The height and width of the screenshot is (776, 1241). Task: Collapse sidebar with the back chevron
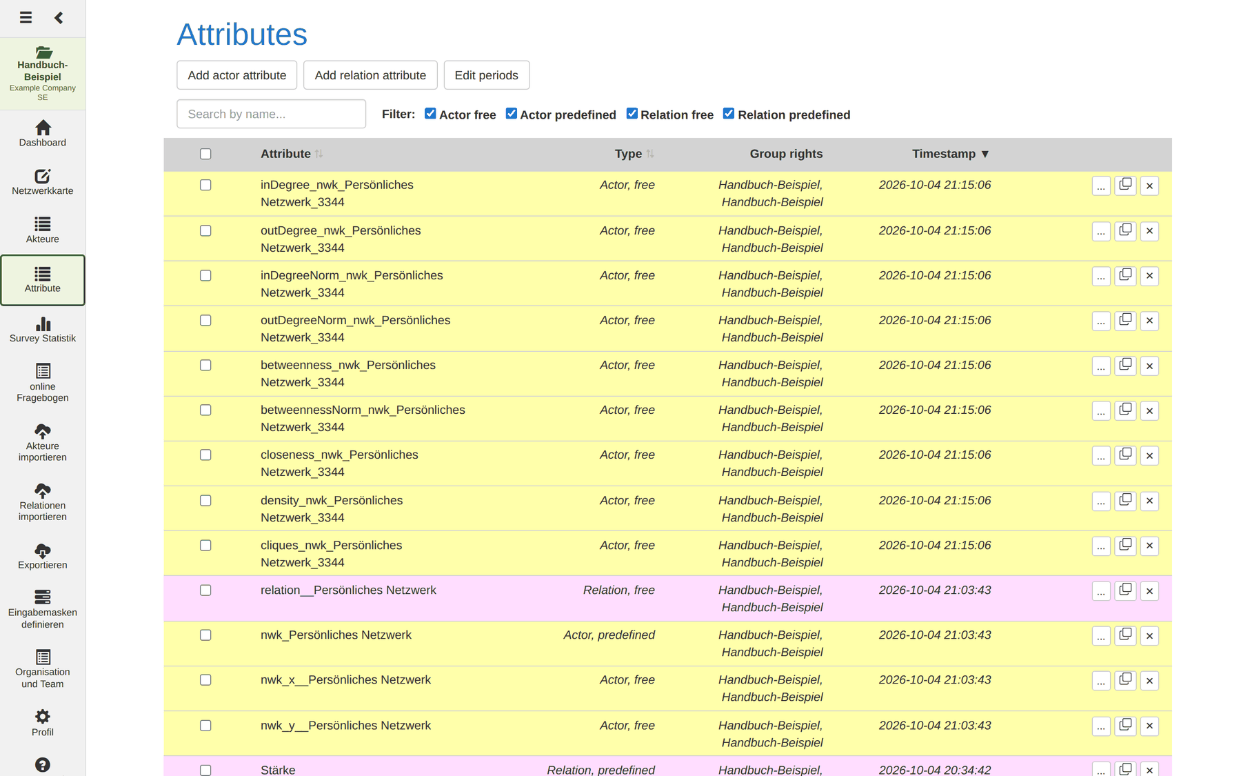[59, 17]
